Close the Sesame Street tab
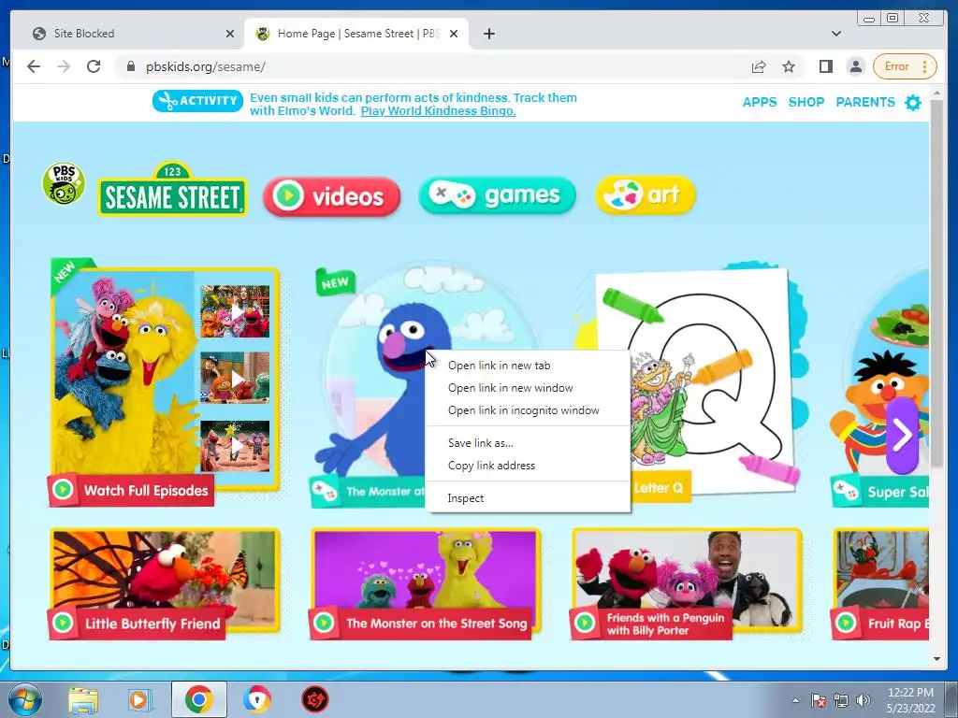 tap(454, 34)
